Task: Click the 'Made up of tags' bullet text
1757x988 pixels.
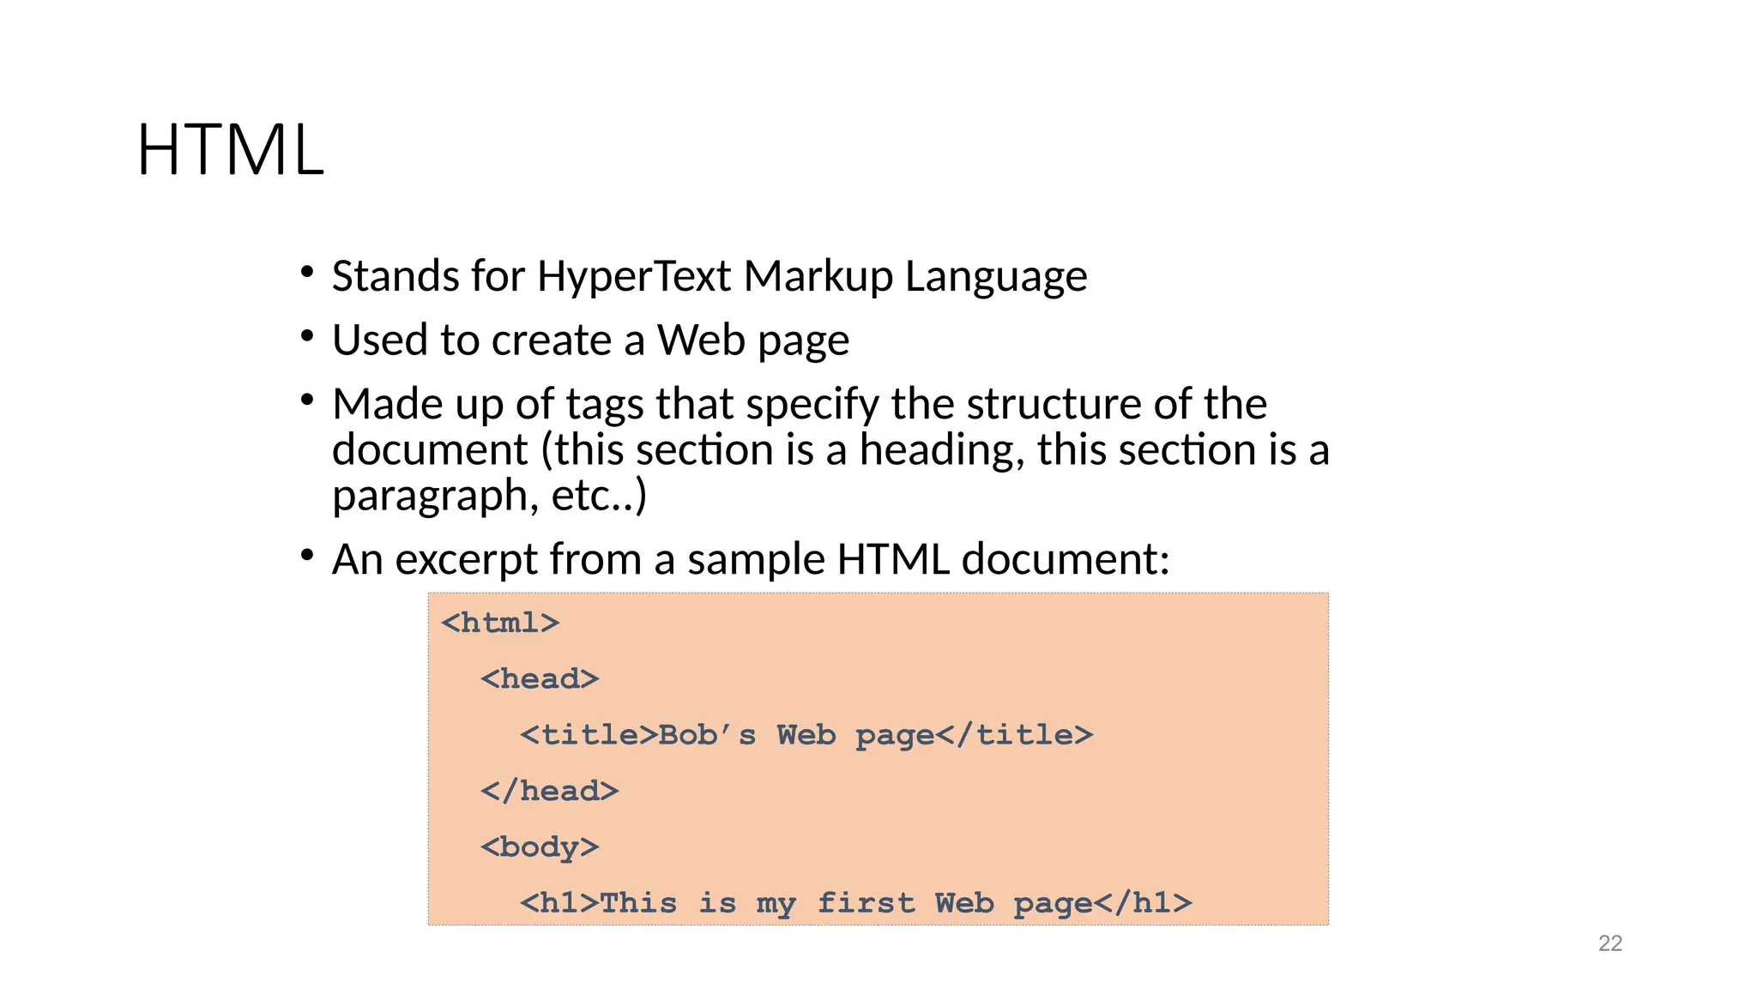Action: click(799, 403)
